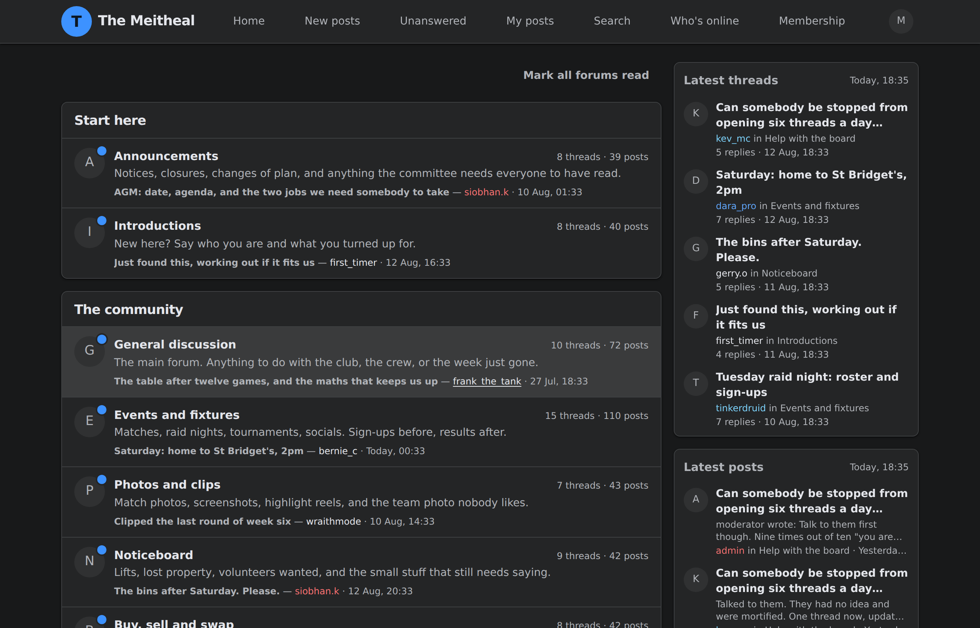
Task: Open the M user avatar menu
Action: 901,21
